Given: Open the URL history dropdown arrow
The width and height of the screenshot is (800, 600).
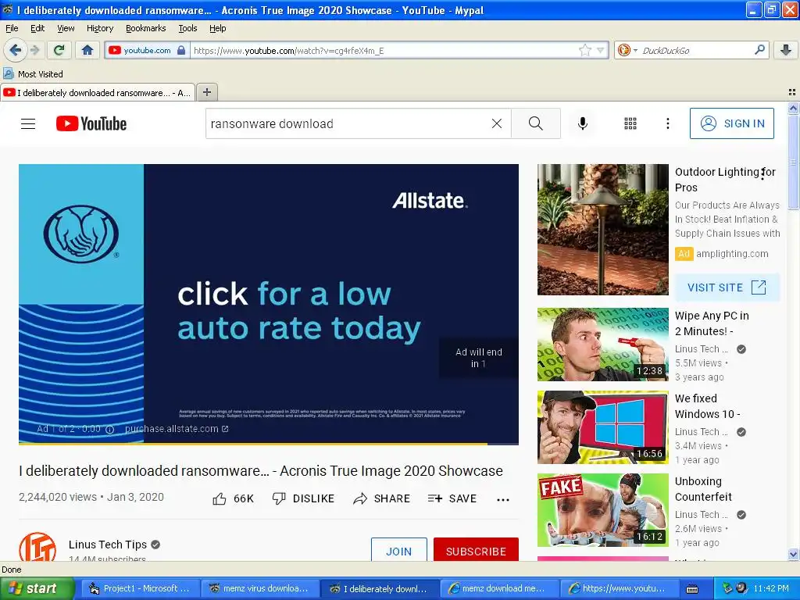Looking at the screenshot, I should pyautogui.click(x=601, y=50).
